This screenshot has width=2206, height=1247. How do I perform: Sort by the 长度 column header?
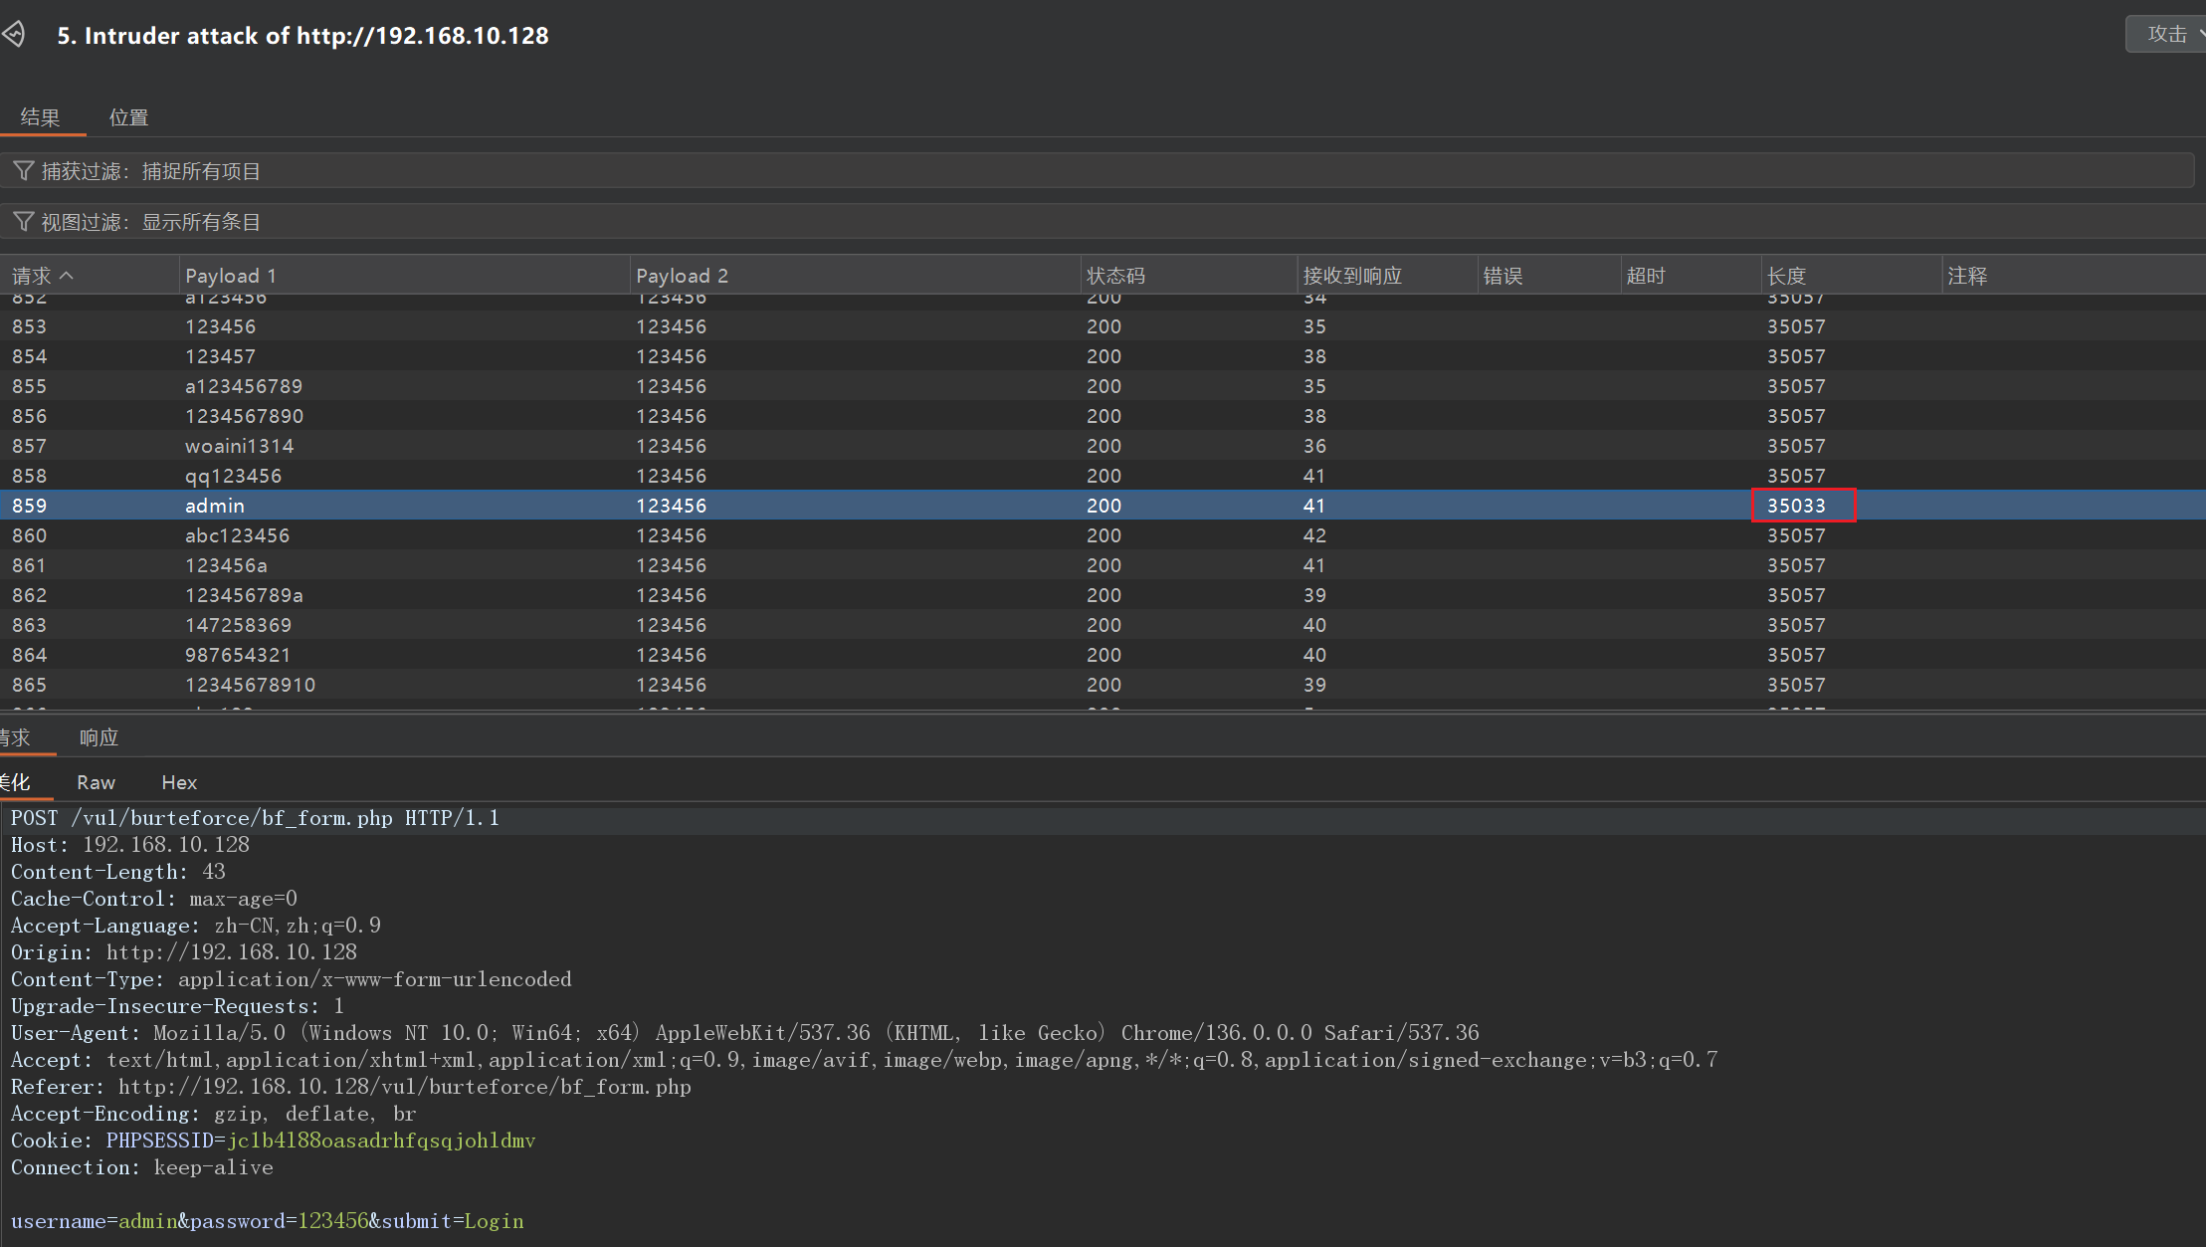[1786, 276]
